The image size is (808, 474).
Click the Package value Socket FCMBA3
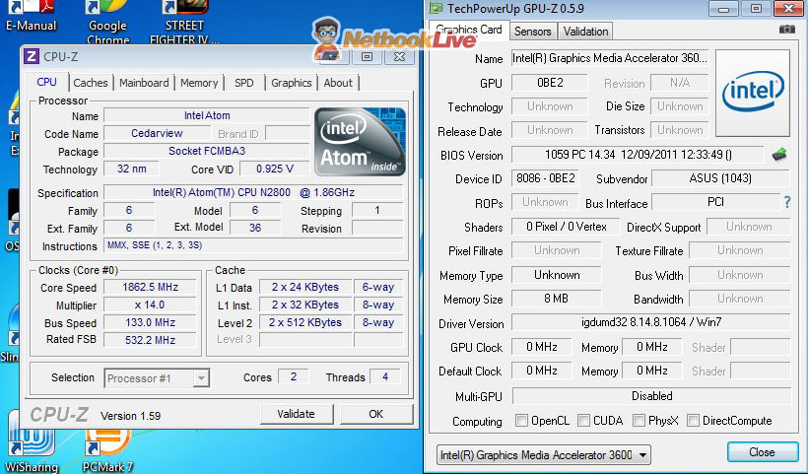click(207, 151)
